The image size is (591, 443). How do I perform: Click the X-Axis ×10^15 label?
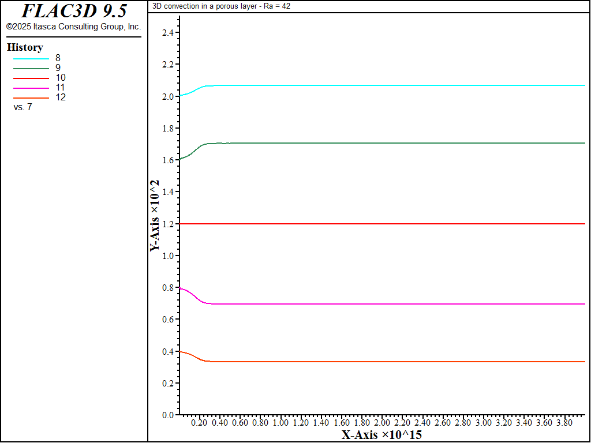(381, 435)
